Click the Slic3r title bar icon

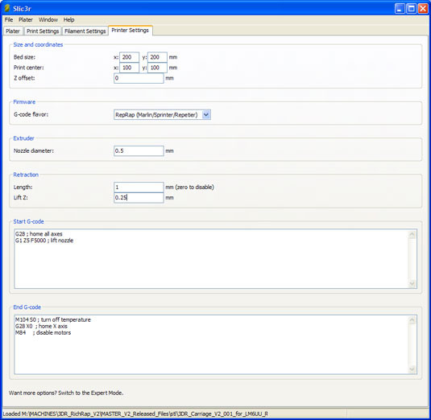[7, 9]
